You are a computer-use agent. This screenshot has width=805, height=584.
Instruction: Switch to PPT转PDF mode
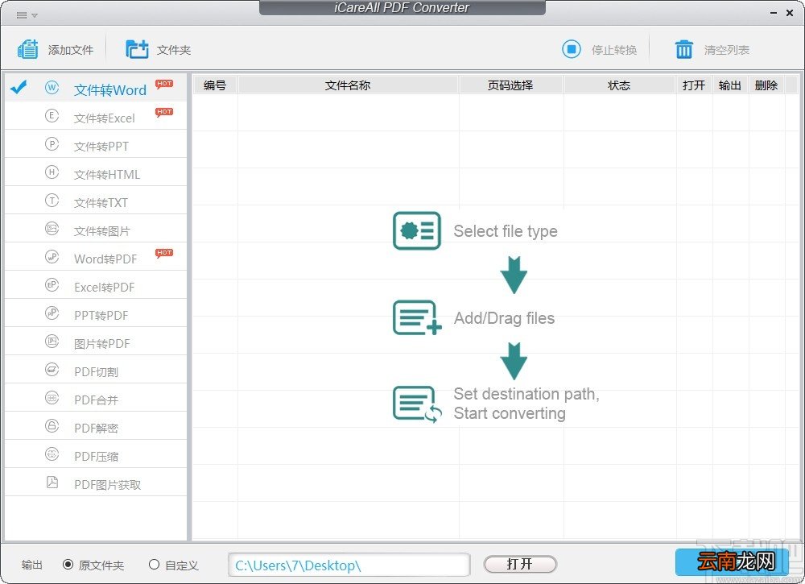(x=96, y=313)
